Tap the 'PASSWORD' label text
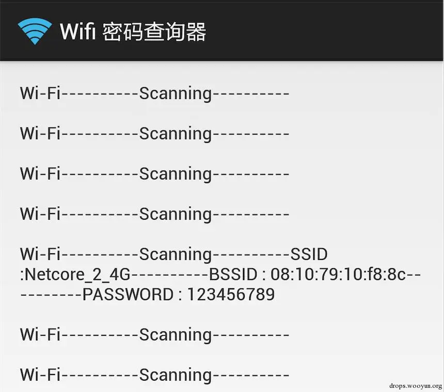The width and height of the screenshot is (444, 392). (x=128, y=295)
